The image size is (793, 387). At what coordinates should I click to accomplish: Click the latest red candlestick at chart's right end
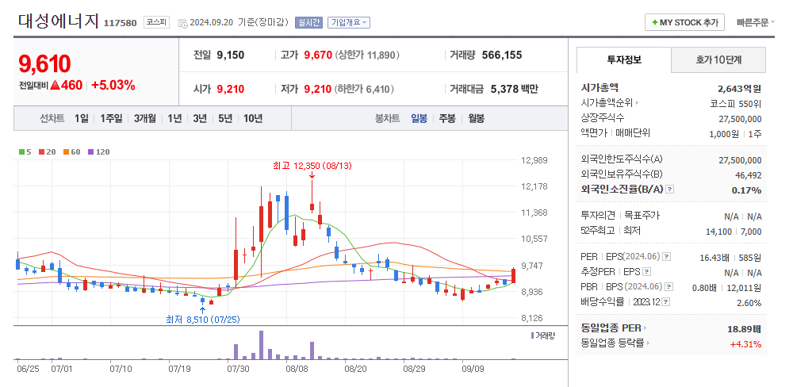tap(513, 275)
